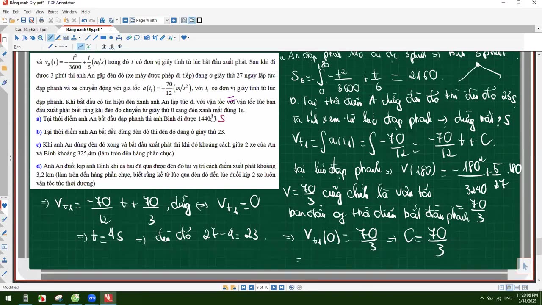Open the Favorites heart tool
Screen dimensions: 542x305
coord(184,38)
